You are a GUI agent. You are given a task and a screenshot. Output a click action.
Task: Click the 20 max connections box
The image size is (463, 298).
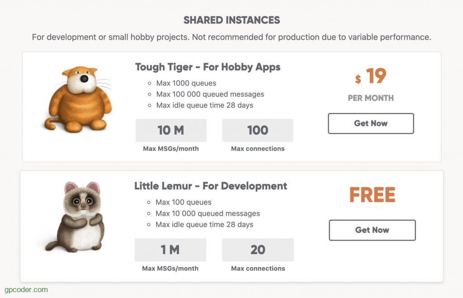[x=258, y=250]
